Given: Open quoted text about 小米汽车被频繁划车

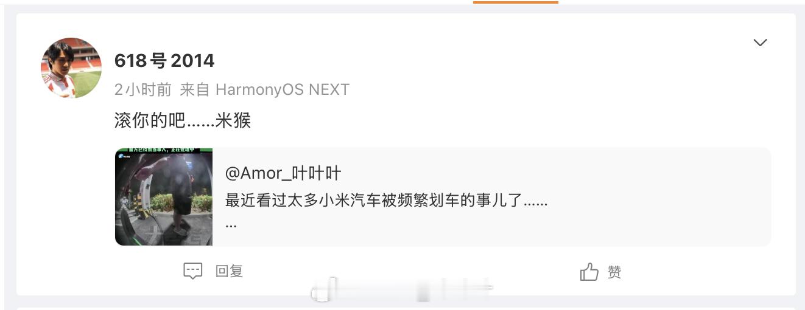Looking at the screenshot, I should point(387,200).
